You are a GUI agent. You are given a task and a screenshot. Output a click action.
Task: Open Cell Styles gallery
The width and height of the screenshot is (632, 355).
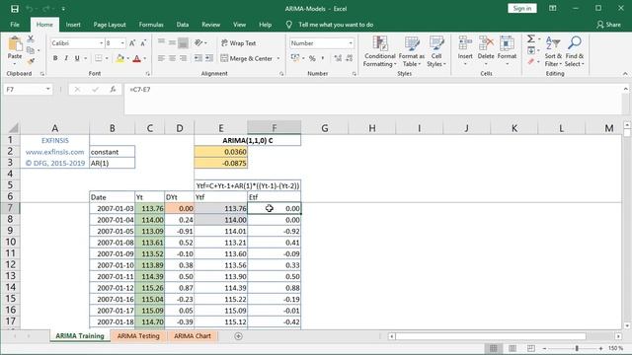point(436,51)
